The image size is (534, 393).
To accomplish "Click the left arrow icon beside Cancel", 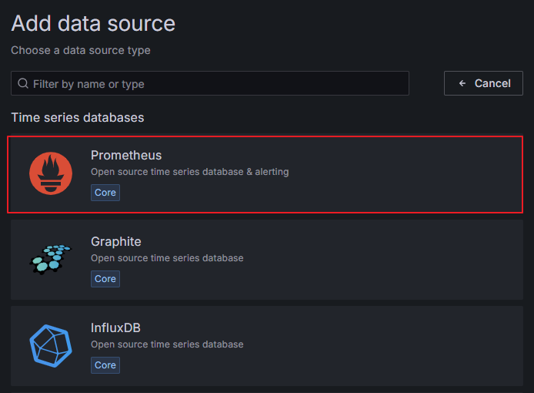I will pos(462,83).
